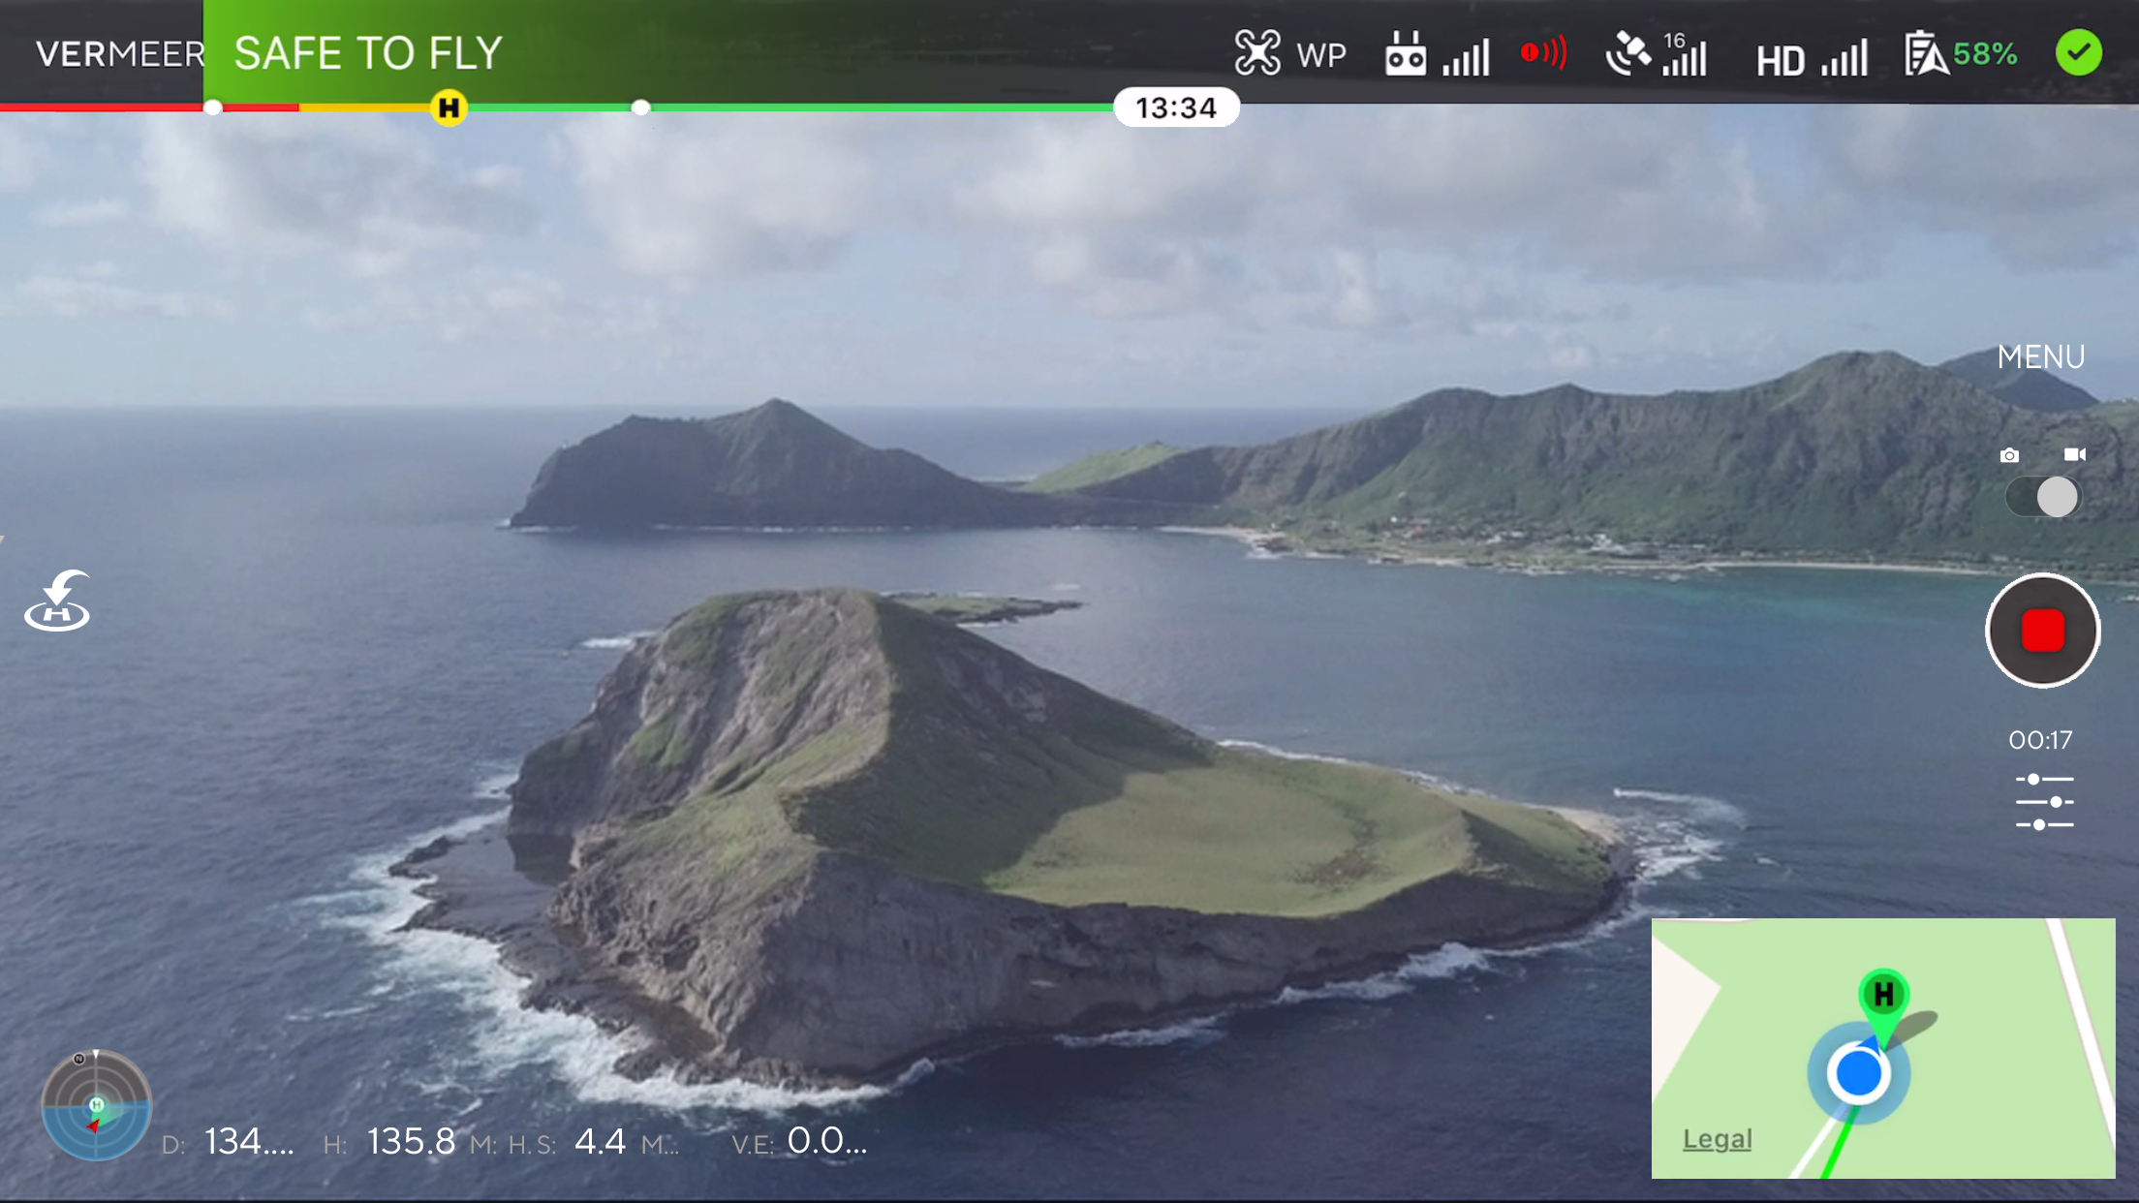This screenshot has width=2139, height=1203.
Task: Click the 13:34 remaining flight time indicator
Action: [x=1175, y=108]
